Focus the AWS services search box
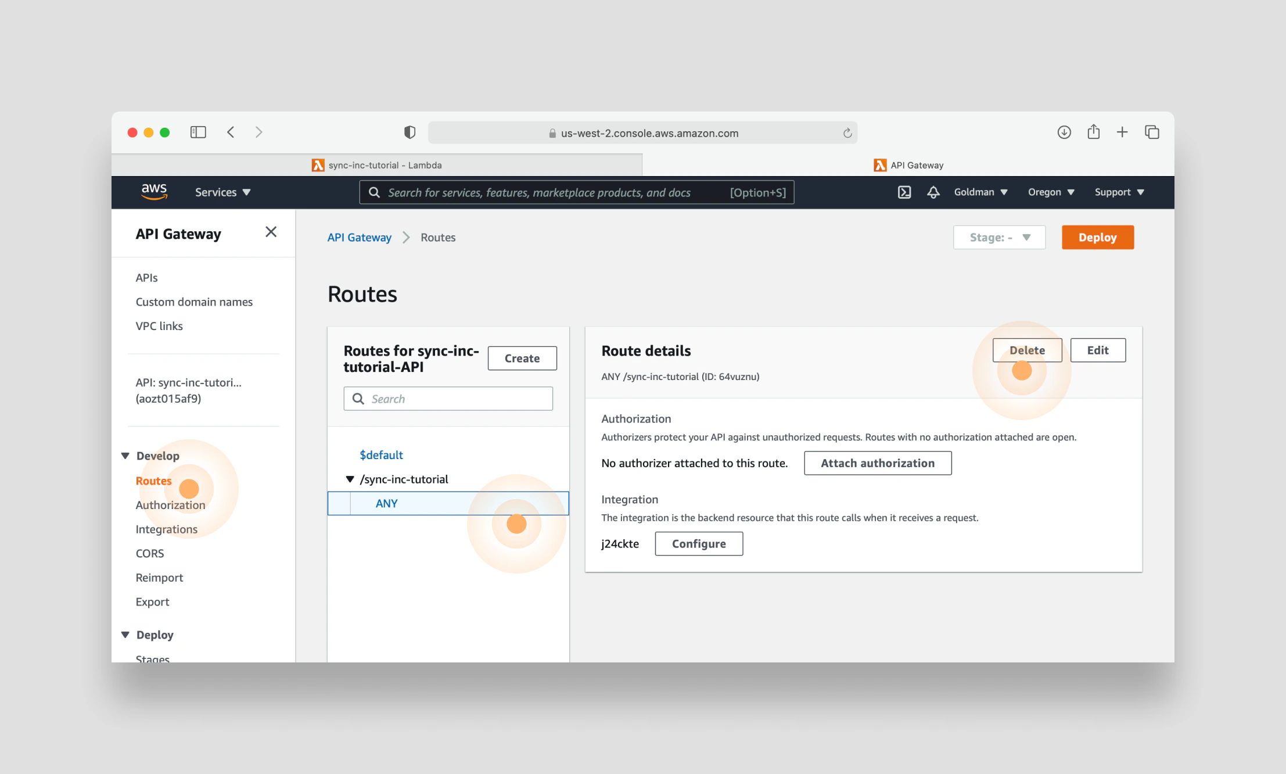Image resolution: width=1286 pixels, height=774 pixels. pyautogui.click(x=576, y=192)
